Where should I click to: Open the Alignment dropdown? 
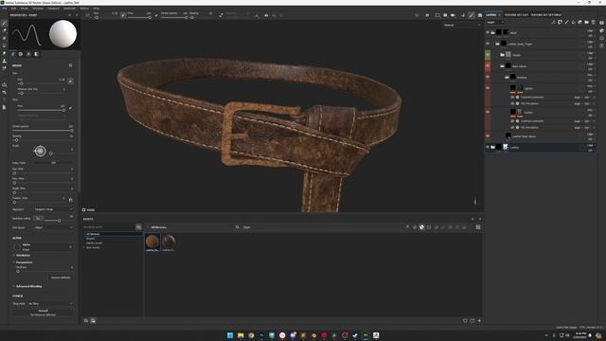pyautogui.click(x=53, y=209)
